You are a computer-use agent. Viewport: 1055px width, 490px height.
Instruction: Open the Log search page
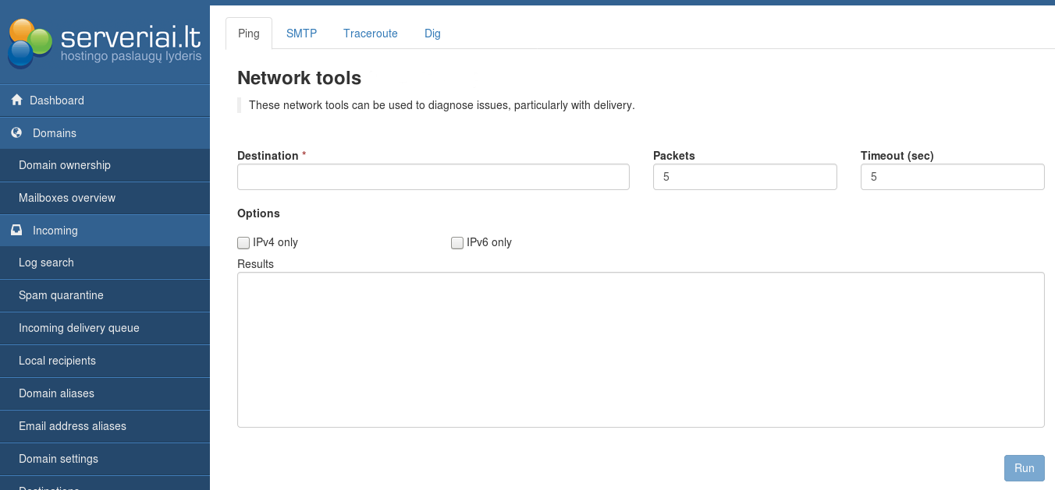[46, 263]
